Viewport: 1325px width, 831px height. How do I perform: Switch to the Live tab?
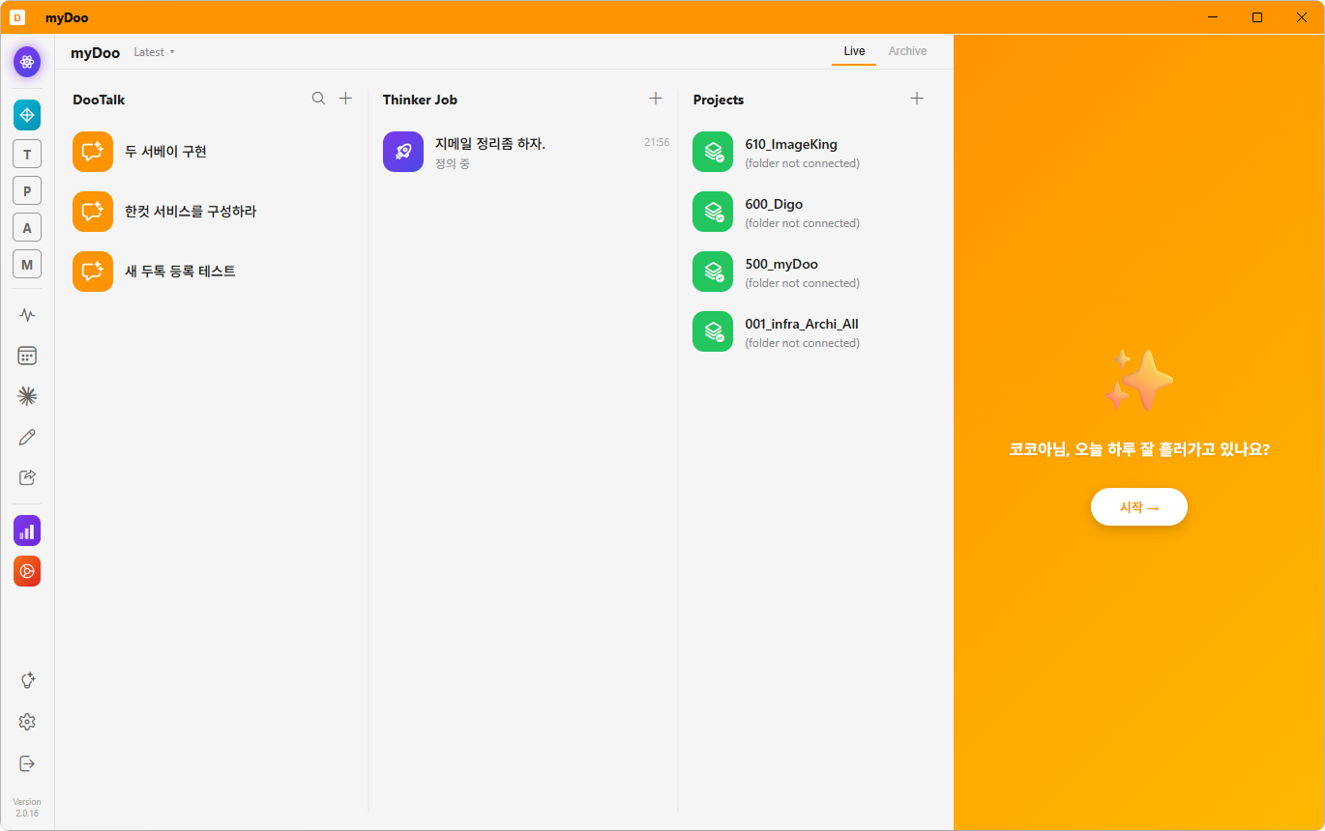(854, 51)
